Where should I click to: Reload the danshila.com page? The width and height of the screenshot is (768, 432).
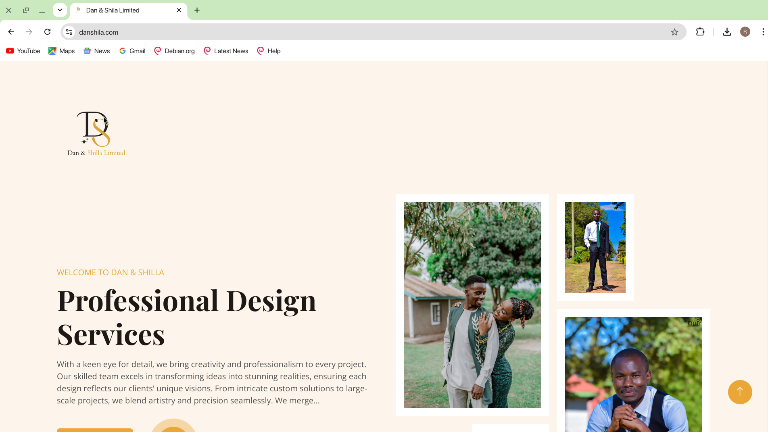[x=47, y=32]
